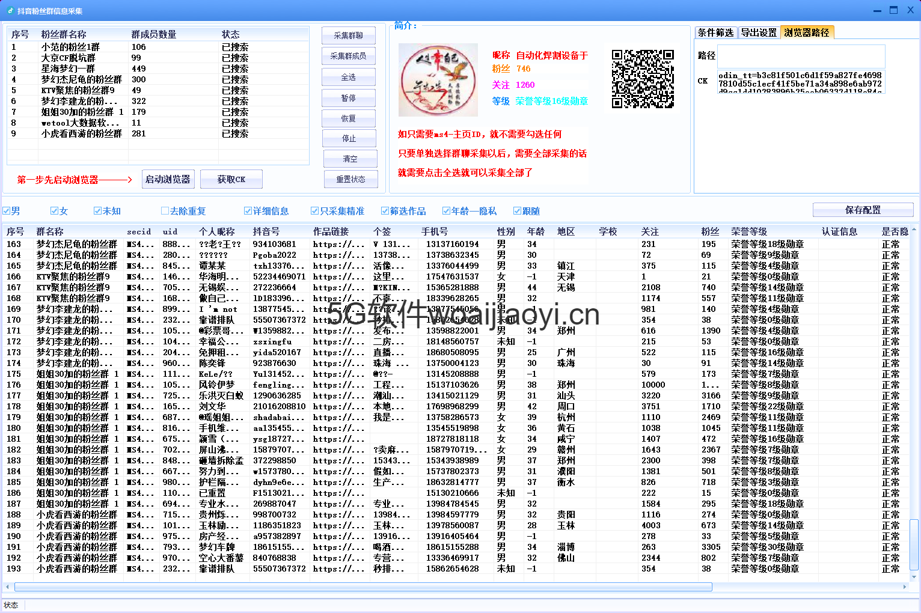Screen dimensions: 921x613
Task: Maximize the window
Action: (893, 10)
